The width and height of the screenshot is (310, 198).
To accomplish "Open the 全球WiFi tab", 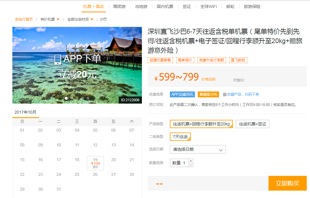I will pyautogui.click(x=208, y=6).
